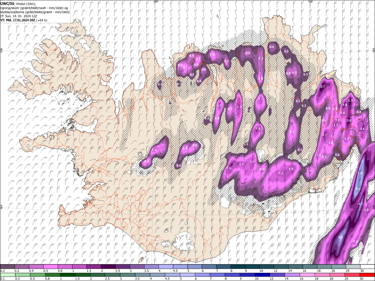Click the 2.7 snowfall value on the map
This screenshot has width=375, height=281.
click(323, 87)
